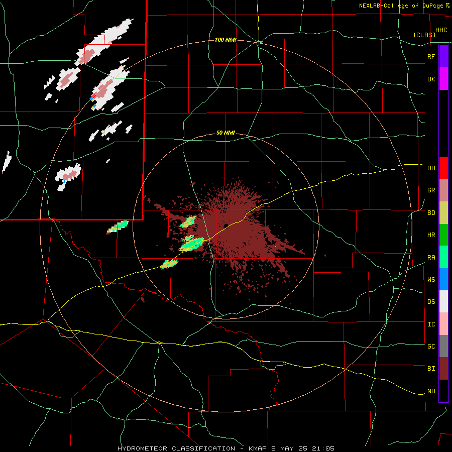Select the GC gray legend swatch
This screenshot has height=452, width=452.
tap(443, 346)
